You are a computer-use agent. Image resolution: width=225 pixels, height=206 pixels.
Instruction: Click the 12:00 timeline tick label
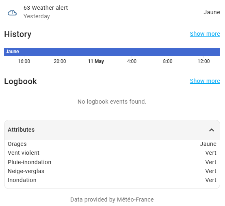203,61
